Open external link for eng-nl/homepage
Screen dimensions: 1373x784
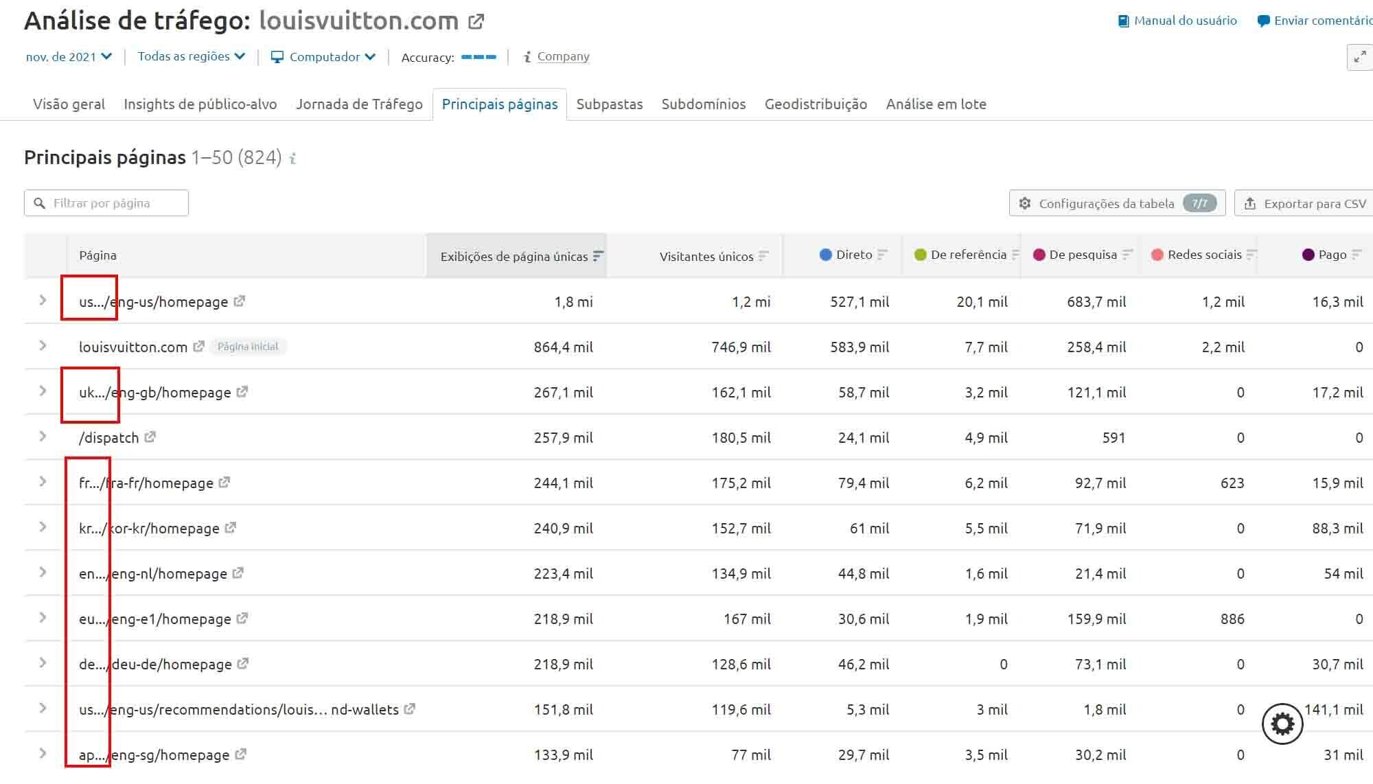(x=238, y=573)
